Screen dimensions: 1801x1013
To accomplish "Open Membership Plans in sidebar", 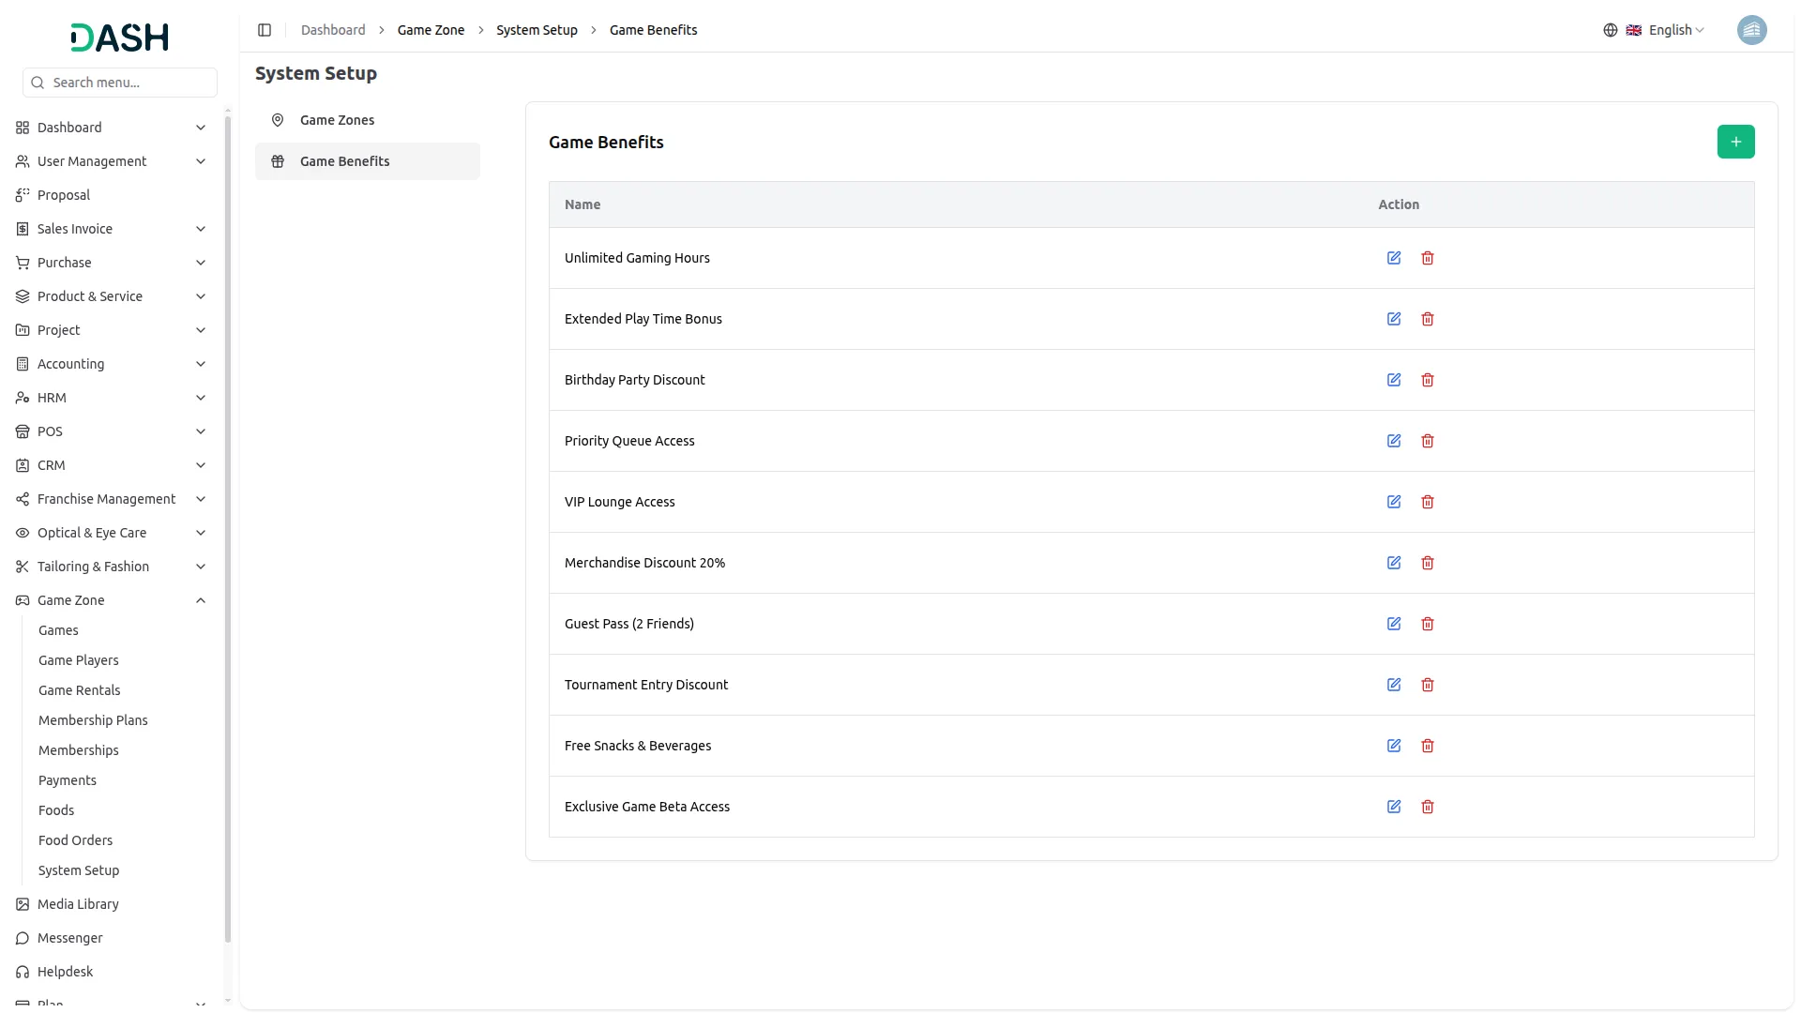I will click(93, 720).
